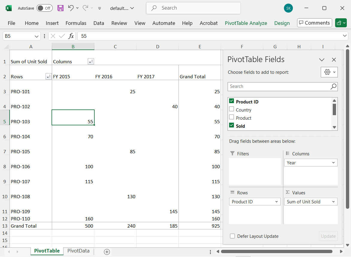The width and height of the screenshot is (351, 257).
Task: Uncheck the Product ID field checkbox
Action: pyautogui.click(x=232, y=101)
